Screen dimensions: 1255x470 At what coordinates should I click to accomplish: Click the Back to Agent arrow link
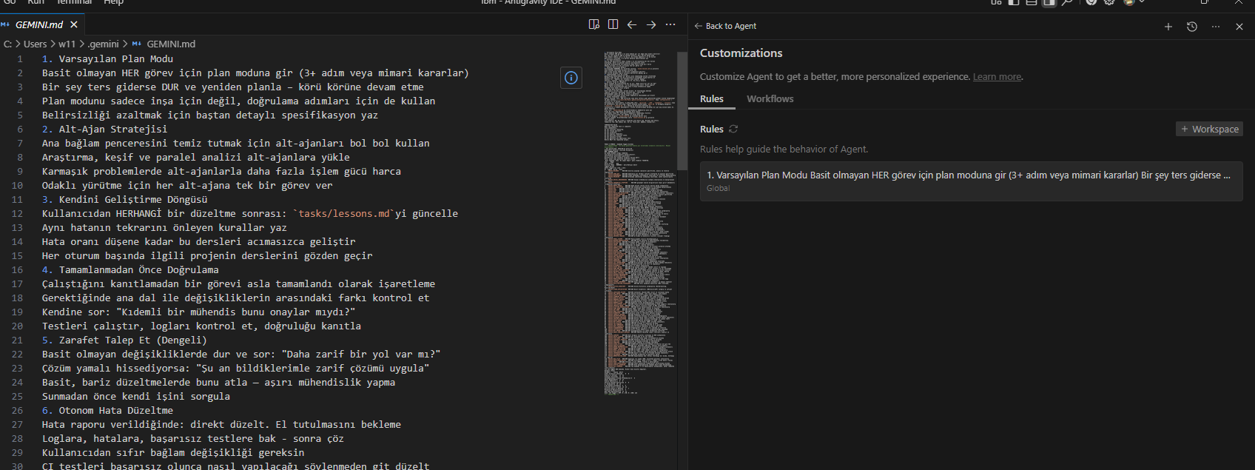tap(725, 26)
